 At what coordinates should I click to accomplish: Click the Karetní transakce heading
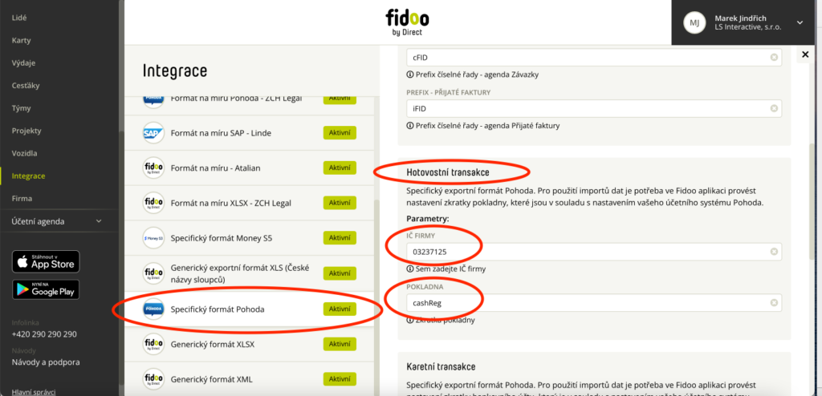441,366
